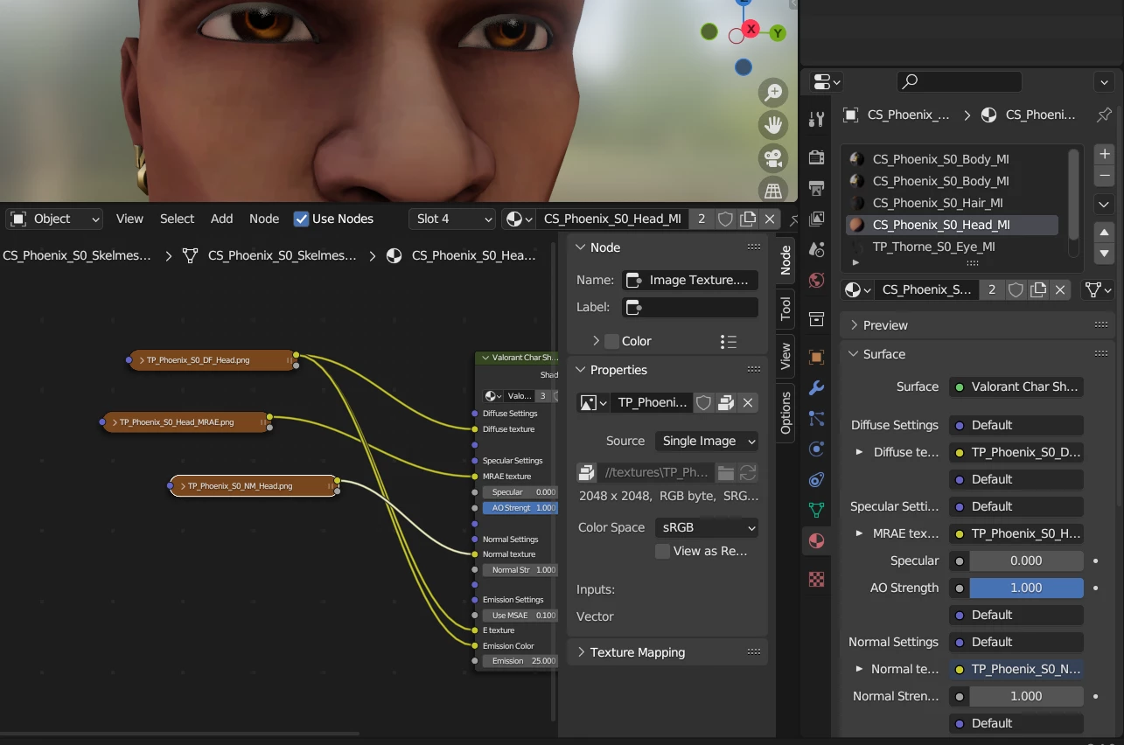Open the Material properties tab
The width and height of the screenshot is (1124, 745).
pos(816,540)
